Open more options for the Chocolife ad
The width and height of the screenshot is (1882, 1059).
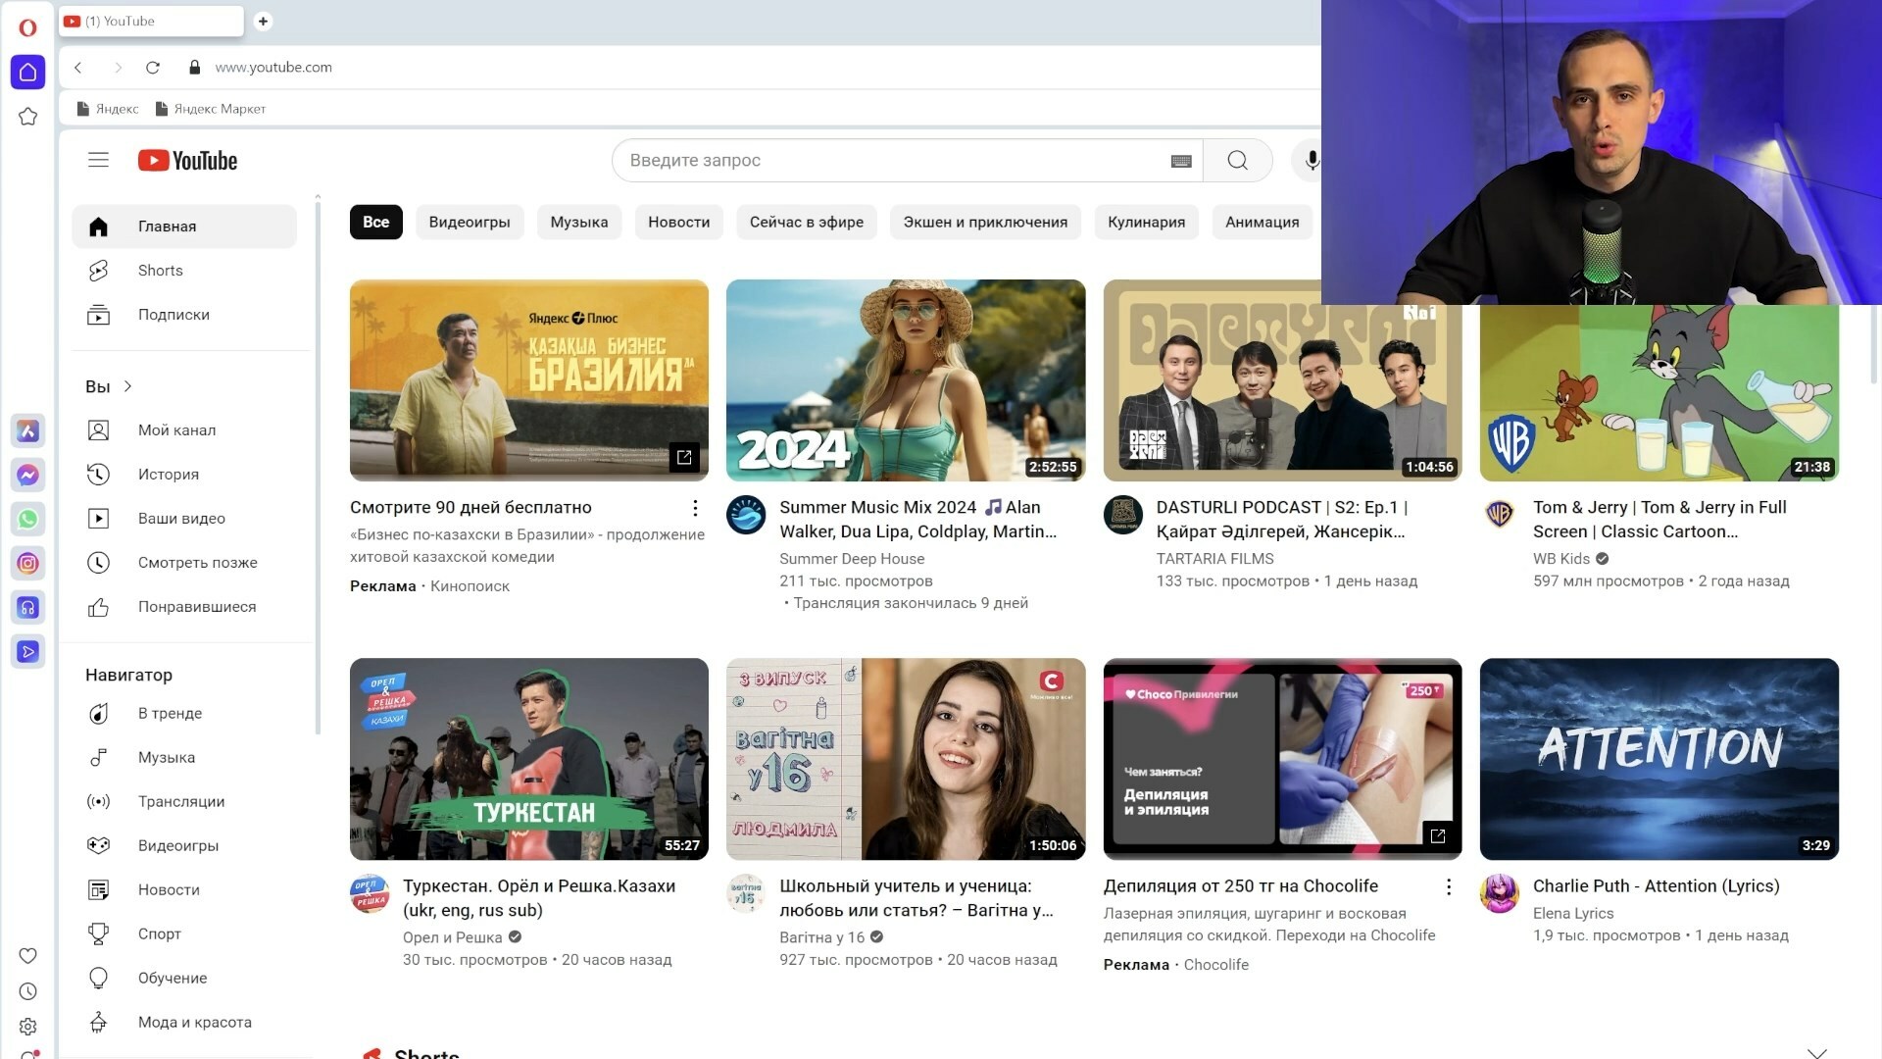(x=1449, y=886)
